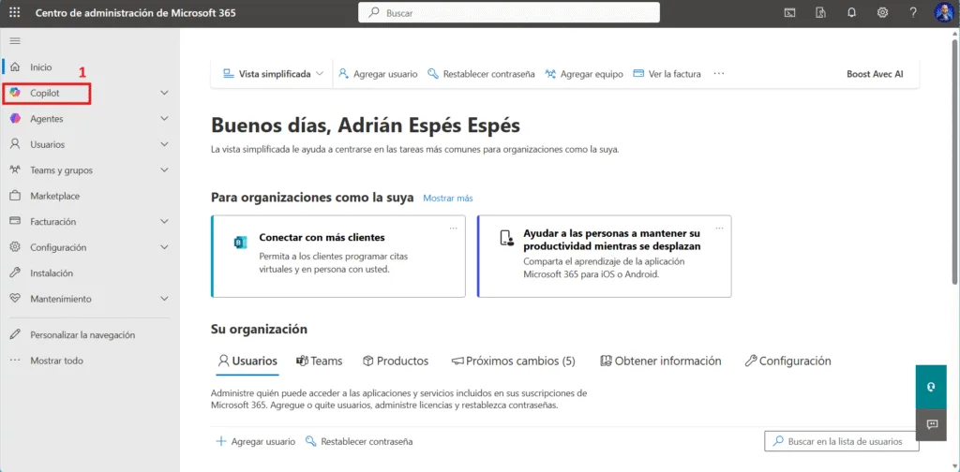This screenshot has height=472, width=960.
Task: Click the Mostrar más link
Action: tap(447, 199)
